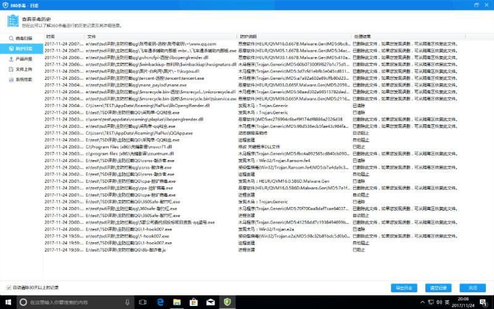This screenshot has height=309, width=494.
Task: Click the 文件 column header
Action: point(92,36)
